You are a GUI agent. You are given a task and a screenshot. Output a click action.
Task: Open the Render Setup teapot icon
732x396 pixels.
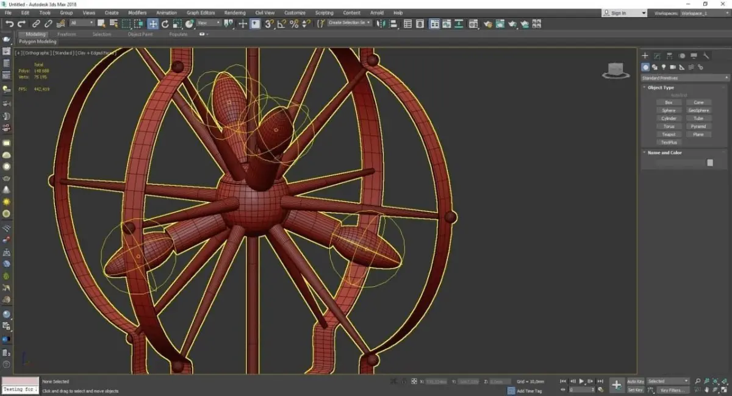click(x=488, y=24)
